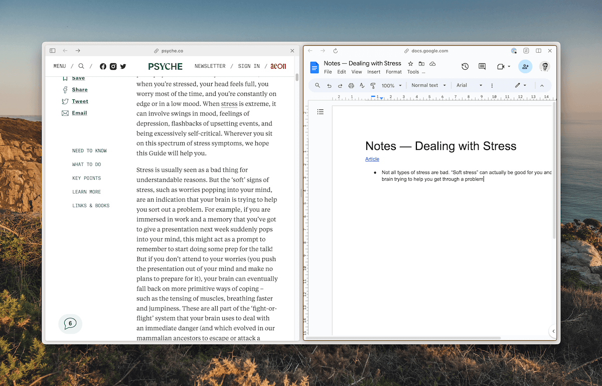Open the Arial font dropdown
Viewport: 602px width, 386px height.
click(x=469, y=85)
